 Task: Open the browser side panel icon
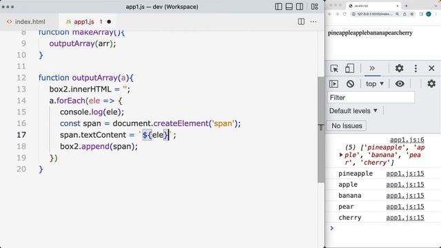click(x=421, y=14)
